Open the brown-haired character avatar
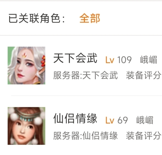The width and height of the screenshot is (162, 155). 26,126
